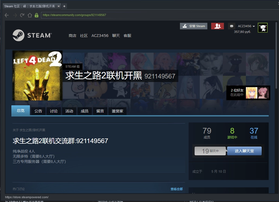Open the red friends notification icon
The height and width of the screenshot is (202, 279).
click(217, 26)
